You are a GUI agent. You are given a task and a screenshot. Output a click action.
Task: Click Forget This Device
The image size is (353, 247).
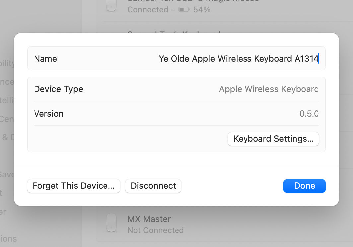point(73,186)
